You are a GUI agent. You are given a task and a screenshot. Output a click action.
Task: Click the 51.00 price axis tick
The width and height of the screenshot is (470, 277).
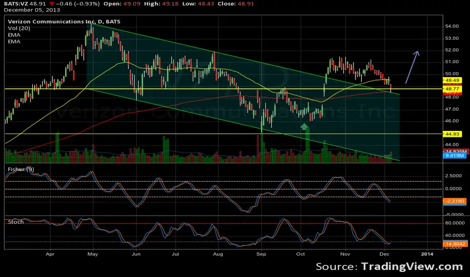click(x=452, y=61)
